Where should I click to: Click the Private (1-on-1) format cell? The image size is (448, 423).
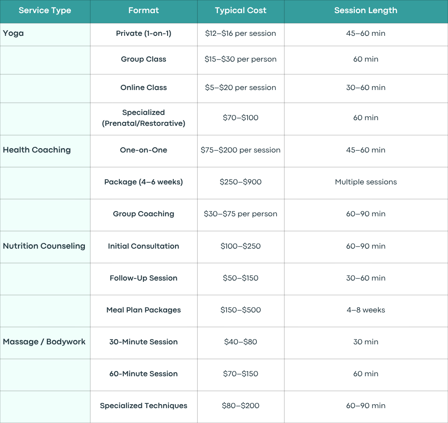click(143, 35)
